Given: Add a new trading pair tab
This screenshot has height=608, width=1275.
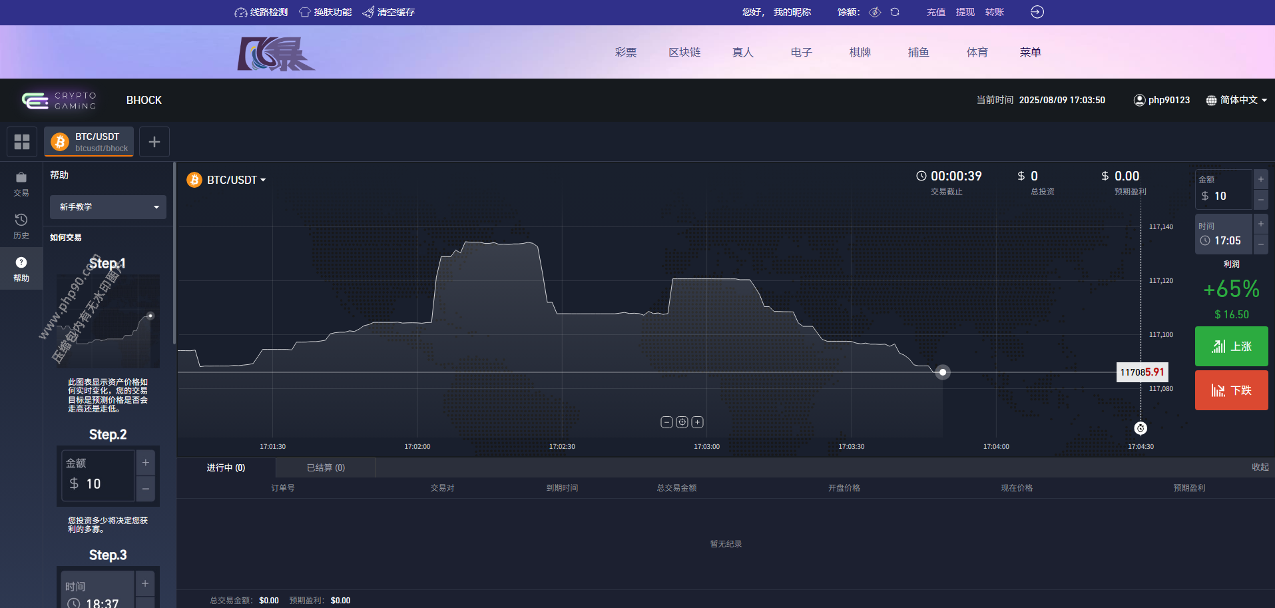Looking at the screenshot, I should coord(154,142).
